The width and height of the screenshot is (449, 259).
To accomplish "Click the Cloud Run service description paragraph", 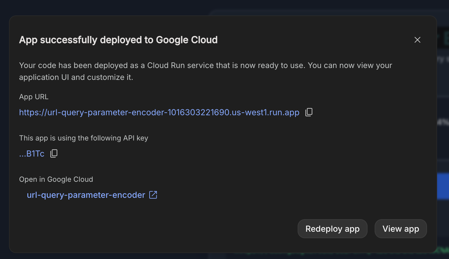I will 205,71.
